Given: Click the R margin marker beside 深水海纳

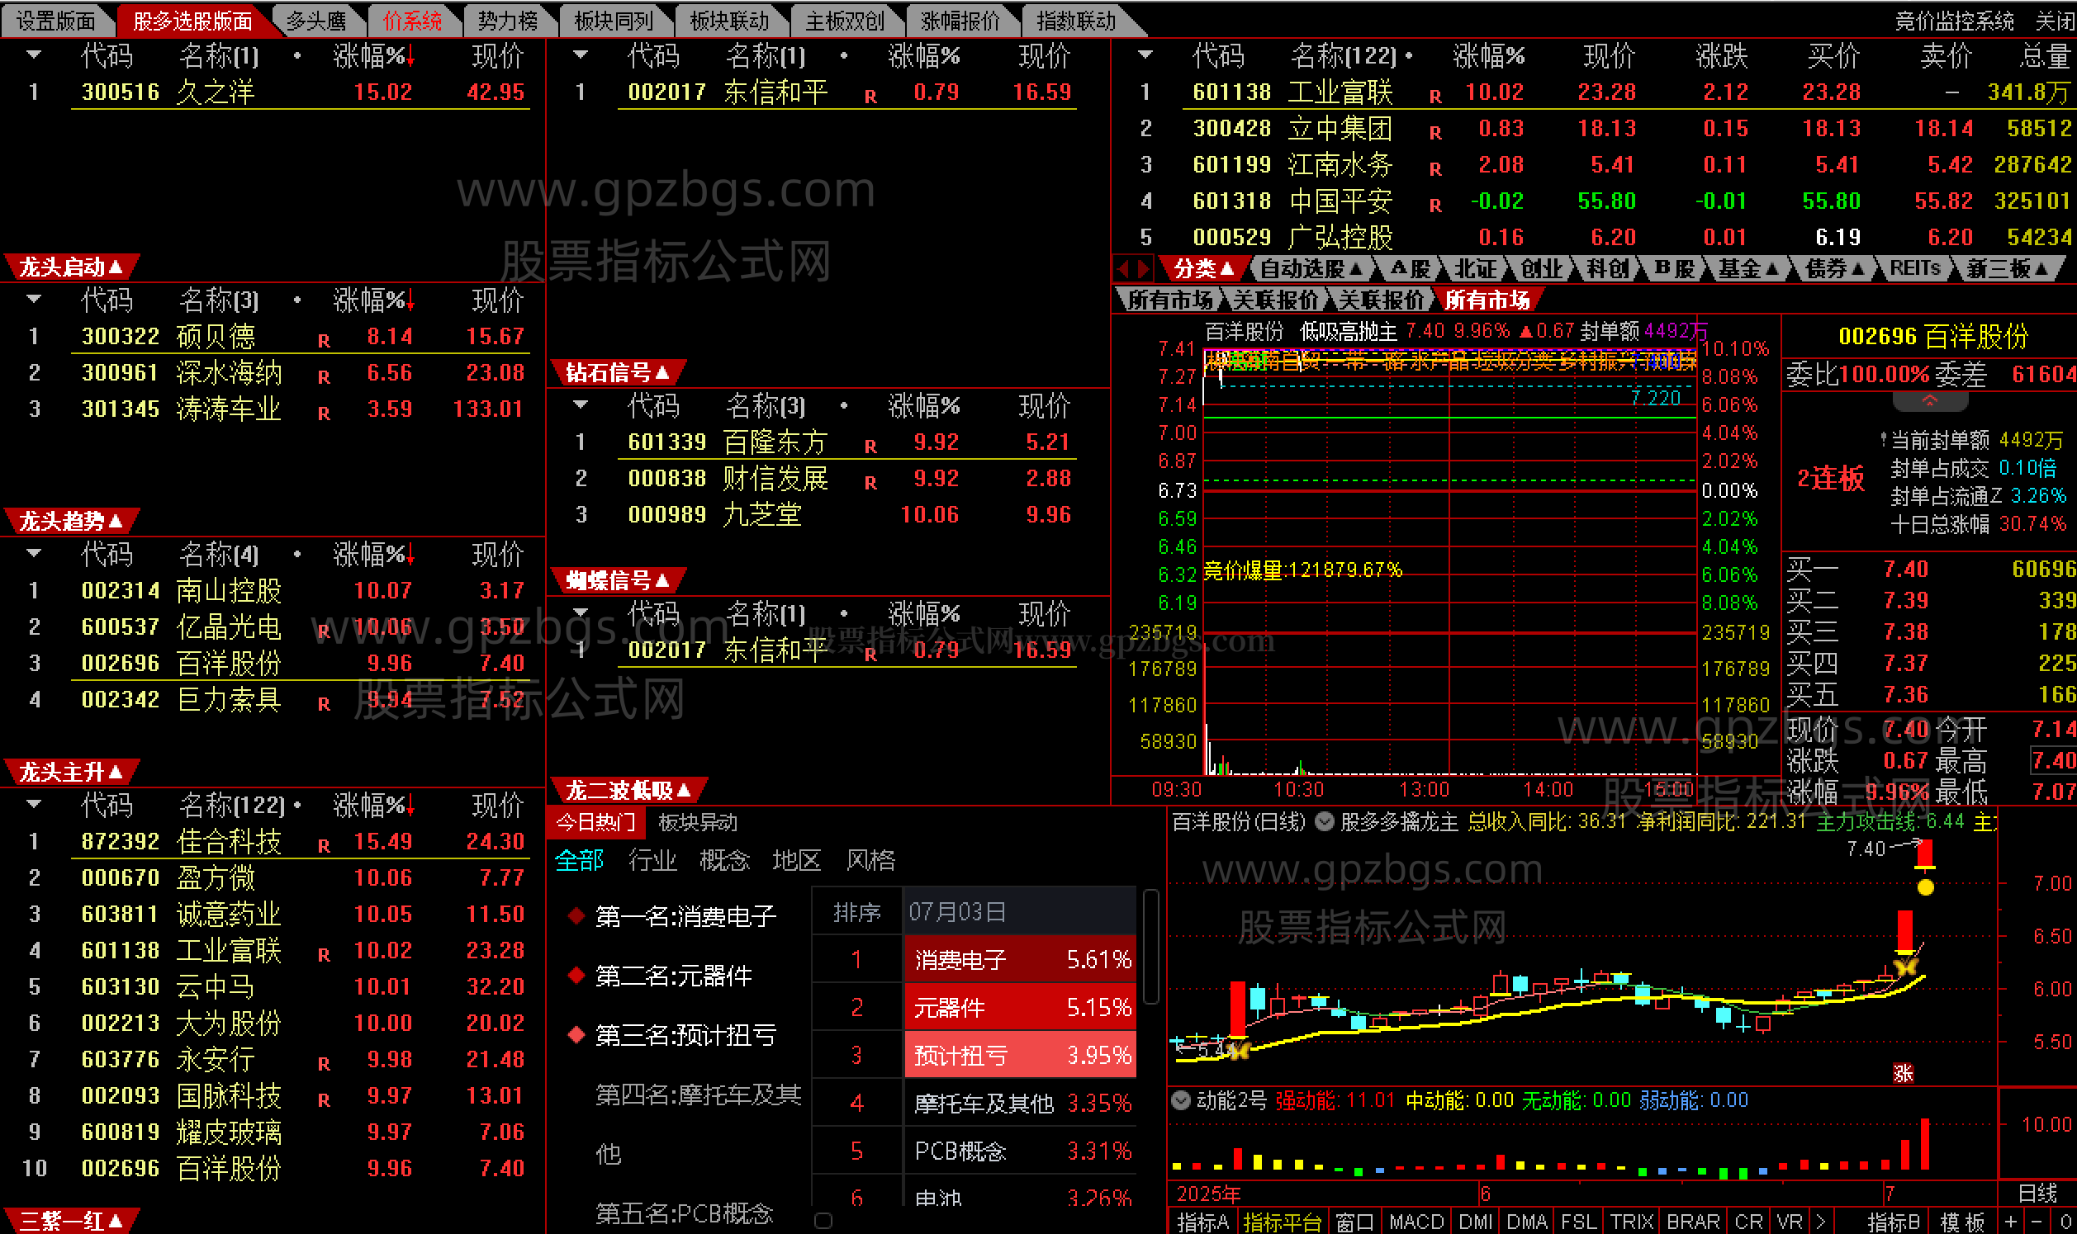Looking at the screenshot, I should point(324,377).
